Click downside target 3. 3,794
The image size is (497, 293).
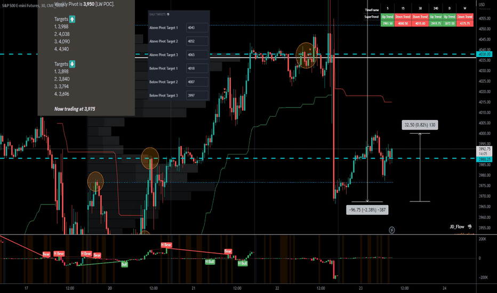coord(61,86)
